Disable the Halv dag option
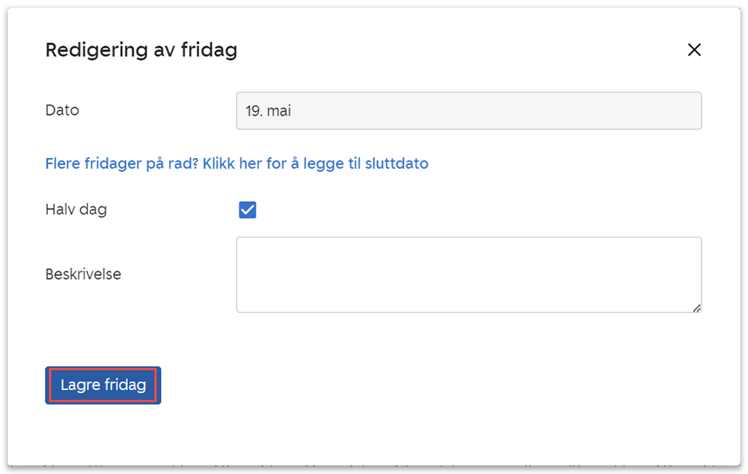Viewport: 748px width, 474px height. click(x=248, y=210)
